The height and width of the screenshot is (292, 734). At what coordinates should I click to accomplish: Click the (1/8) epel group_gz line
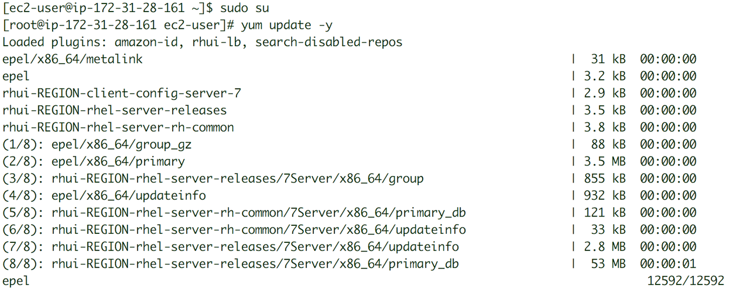97,145
